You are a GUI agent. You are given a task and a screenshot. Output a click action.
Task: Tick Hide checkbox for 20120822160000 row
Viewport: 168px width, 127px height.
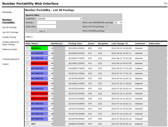click(x=27, y=53)
